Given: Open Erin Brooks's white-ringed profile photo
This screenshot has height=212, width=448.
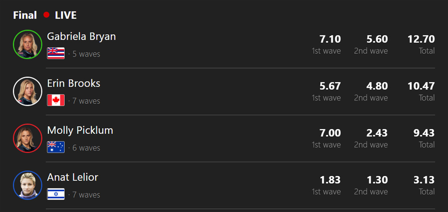Looking at the screenshot, I should click(28, 91).
